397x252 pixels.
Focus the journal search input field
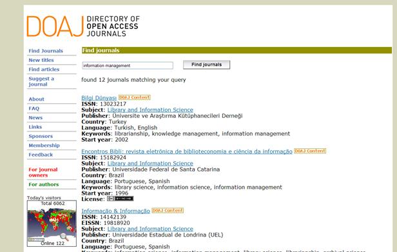coord(128,66)
